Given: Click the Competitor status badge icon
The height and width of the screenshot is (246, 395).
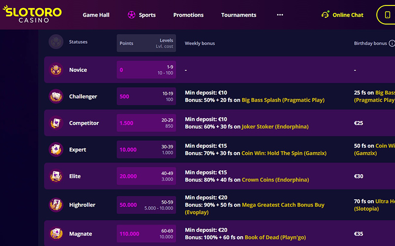Looking at the screenshot, I should [x=56, y=123].
